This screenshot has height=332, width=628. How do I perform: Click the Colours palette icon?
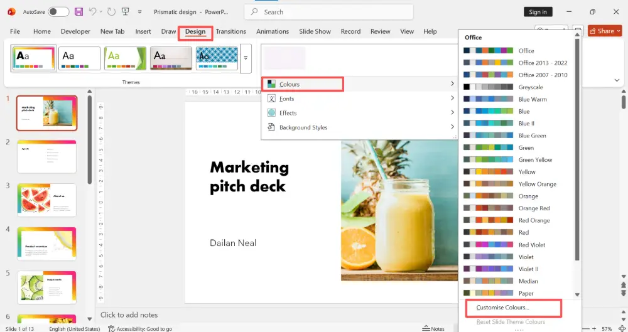tap(271, 84)
